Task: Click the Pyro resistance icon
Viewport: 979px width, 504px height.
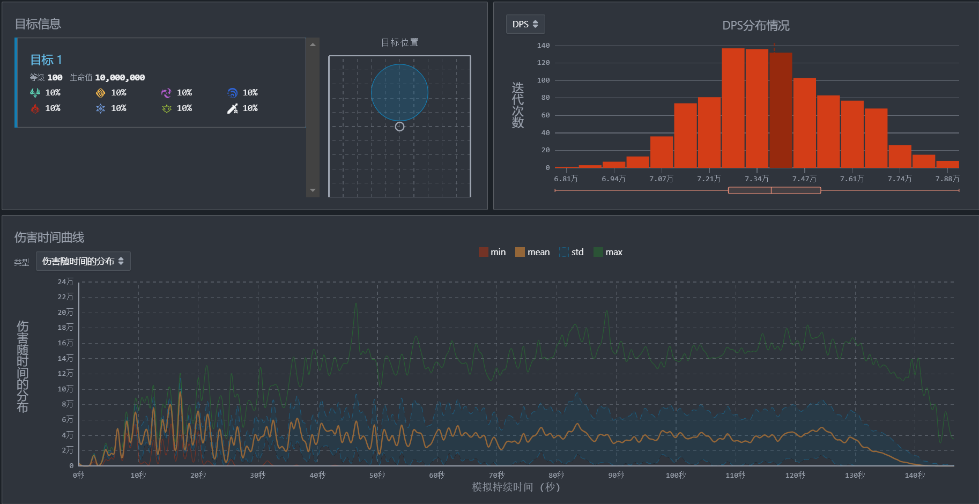Action: [35, 108]
